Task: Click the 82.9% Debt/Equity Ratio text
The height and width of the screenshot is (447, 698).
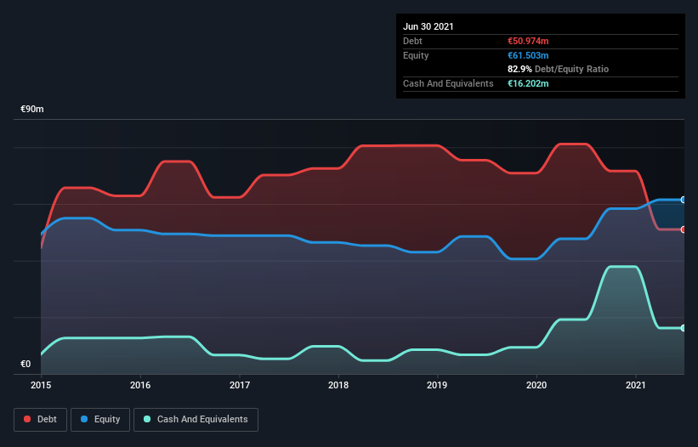Action: click(x=559, y=69)
